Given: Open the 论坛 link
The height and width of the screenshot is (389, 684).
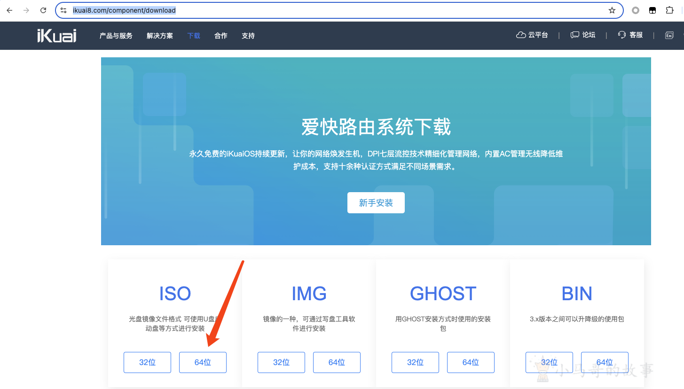Looking at the screenshot, I should [x=589, y=35].
